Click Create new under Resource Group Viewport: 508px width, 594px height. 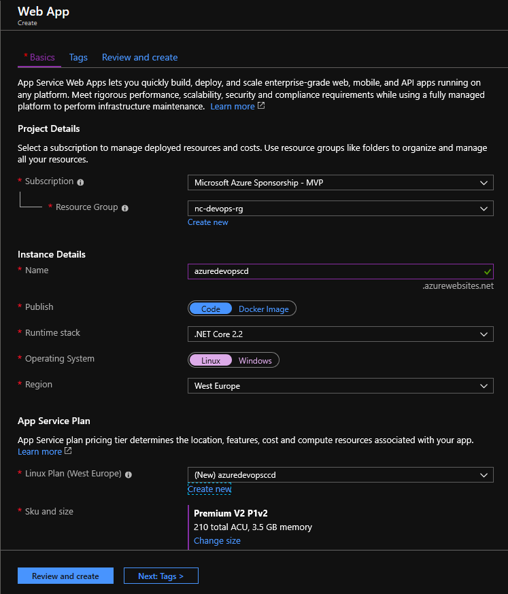(x=207, y=222)
